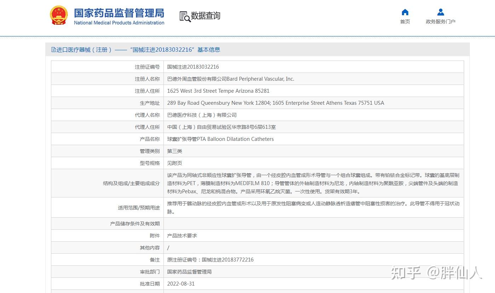Select 结构及组成/主要组成成分 label cell

[x=107, y=183]
